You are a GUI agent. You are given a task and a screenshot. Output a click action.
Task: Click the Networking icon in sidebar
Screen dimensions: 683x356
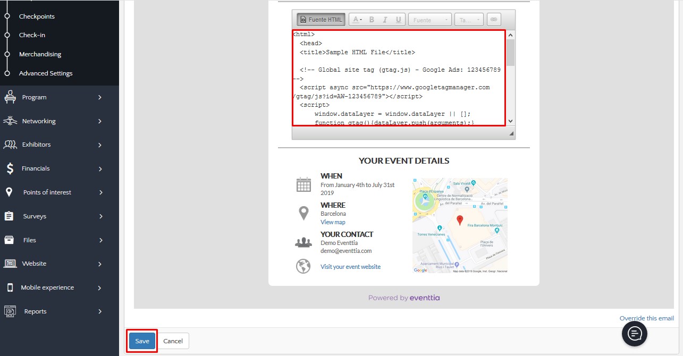coord(10,121)
